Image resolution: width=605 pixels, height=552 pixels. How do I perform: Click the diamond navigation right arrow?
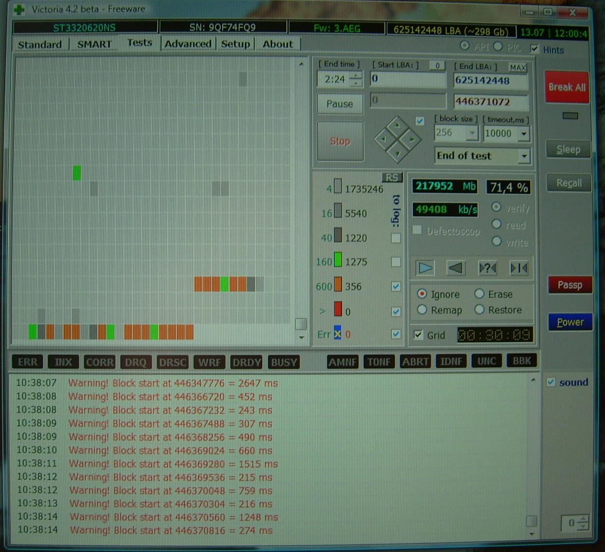point(412,139)
